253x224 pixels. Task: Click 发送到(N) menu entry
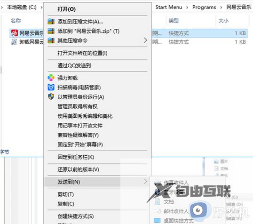click(x=69, y=182)
